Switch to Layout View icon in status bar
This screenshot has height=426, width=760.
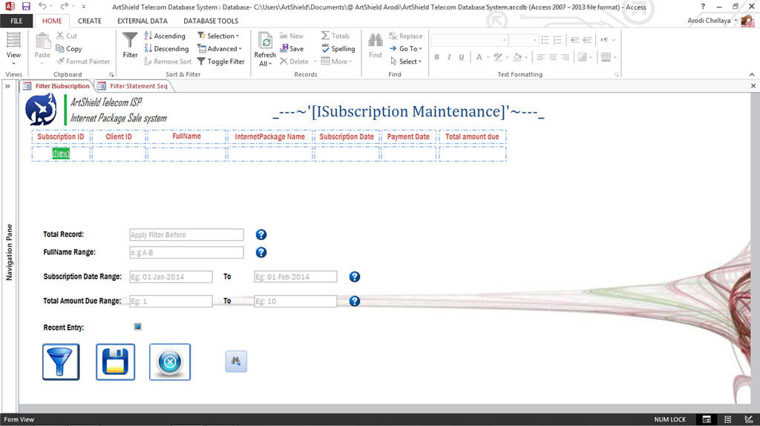pyautogui.click(x=727, y=419)
